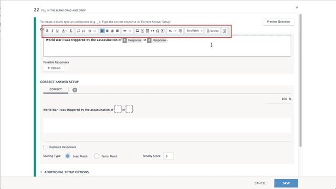The width and height of the screenshot is (336, 189).
Task: Enable Duplicate Responses checkbox
Action: 45,147
